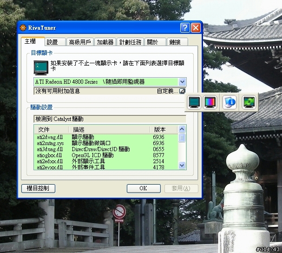Switch to the 主欄 tab
Image resolution: width=282 pixels, height=253 pixels.
[33, 41]
